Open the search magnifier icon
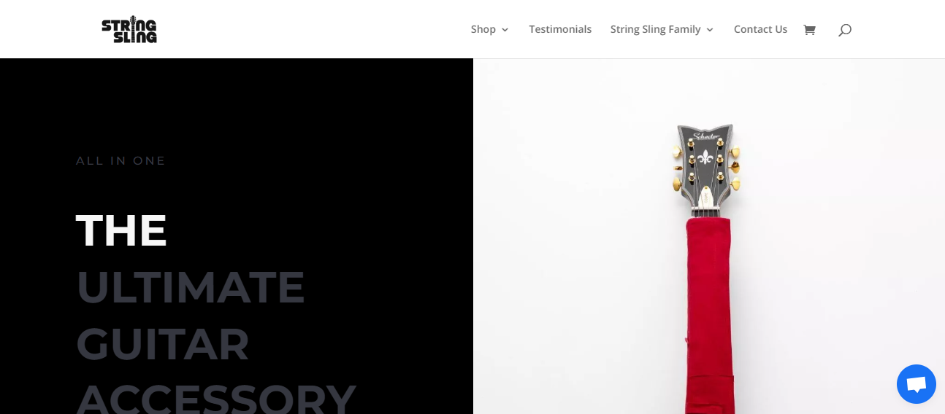The height and width of the screenshot is (414, 945). point(845,30)
